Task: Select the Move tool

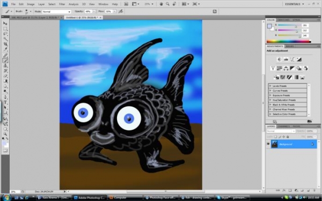Action: (x=5, y=24)
